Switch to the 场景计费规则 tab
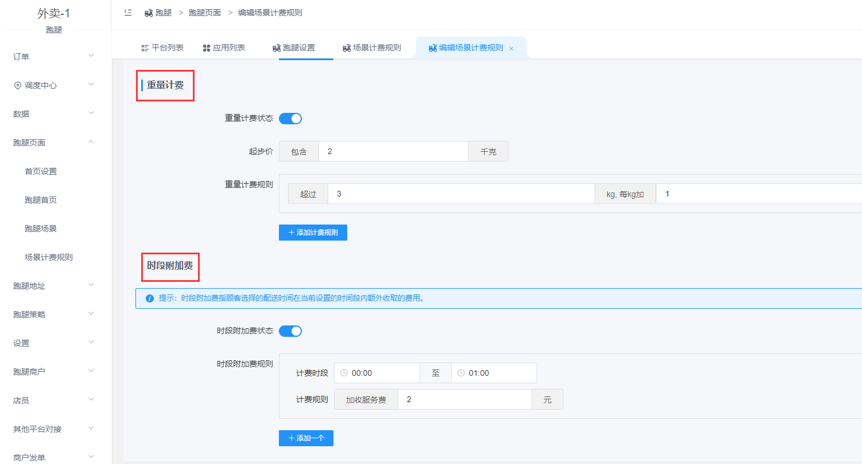This screenshot has height=464, width=862. 371,48
